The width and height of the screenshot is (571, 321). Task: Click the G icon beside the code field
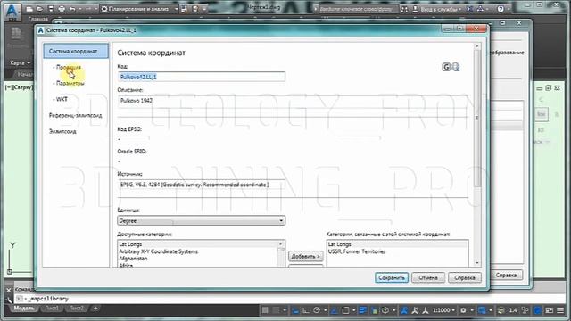[x=446, y=67]
